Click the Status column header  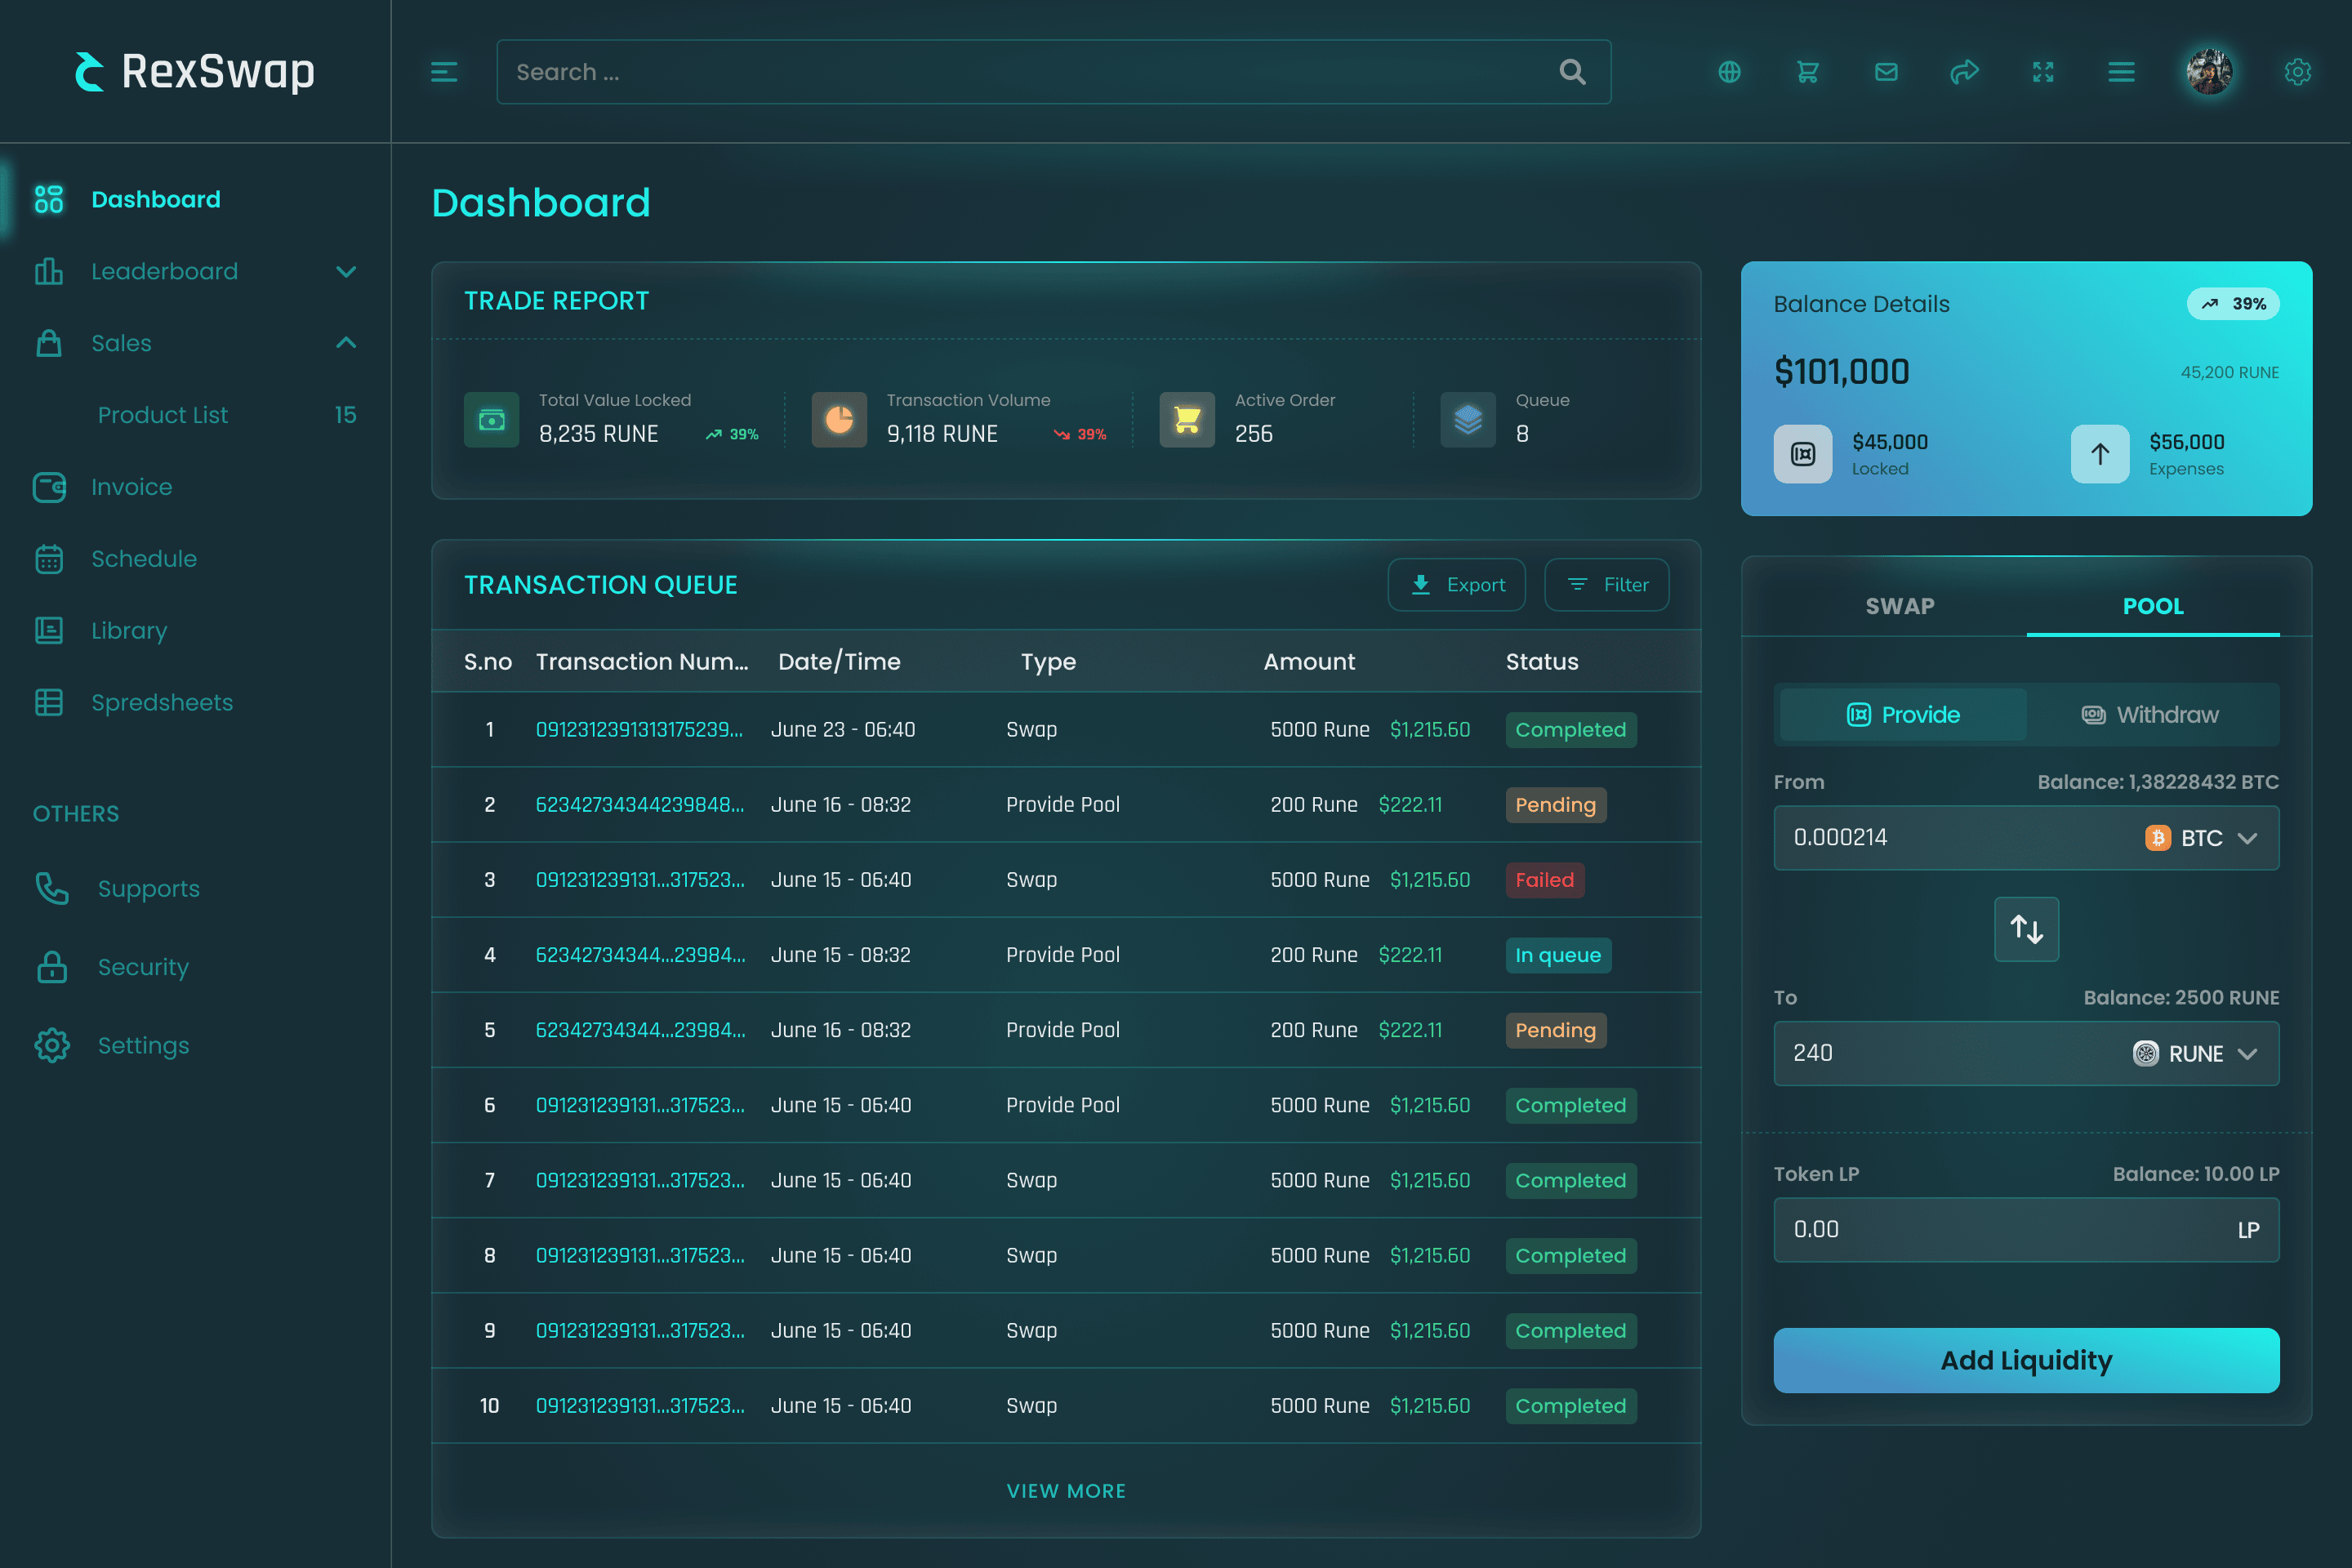[1542, 661]
